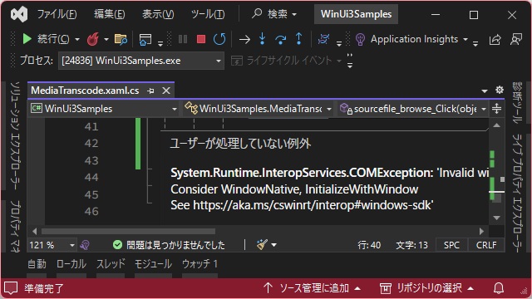This screenshot has width=532, height=299.
Task: Switch to the モジュール tab
Action: (x=153, y=264)
